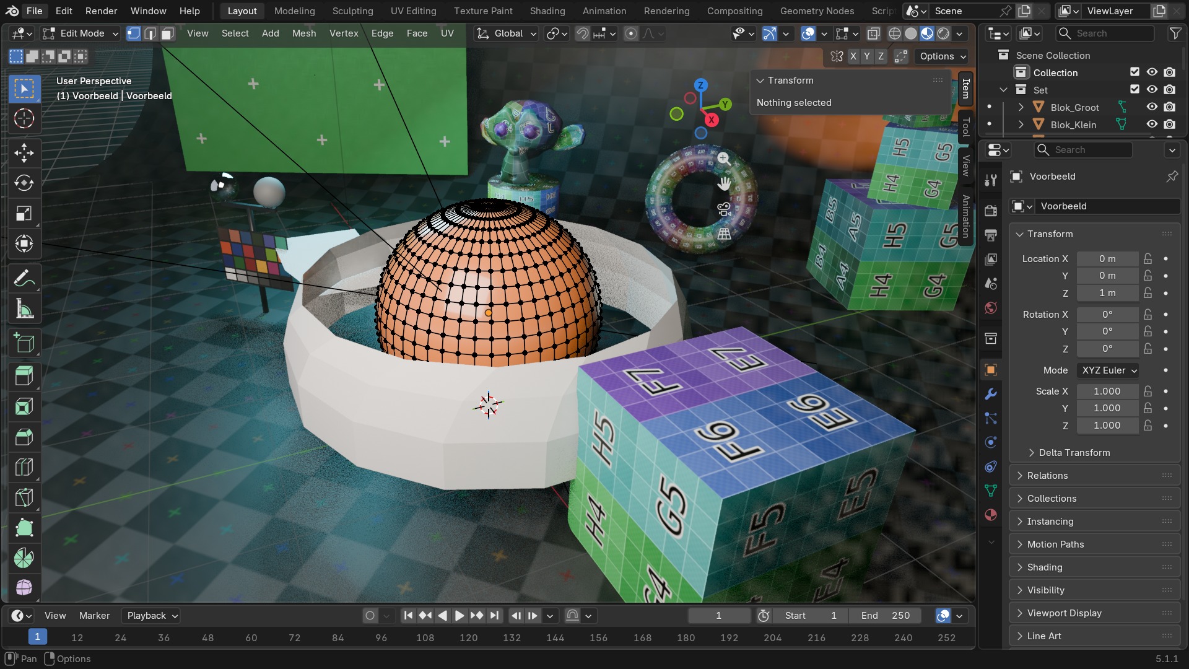Expand the Blok_Groot tree item
1189x669 pixels.
(1021, 107)
